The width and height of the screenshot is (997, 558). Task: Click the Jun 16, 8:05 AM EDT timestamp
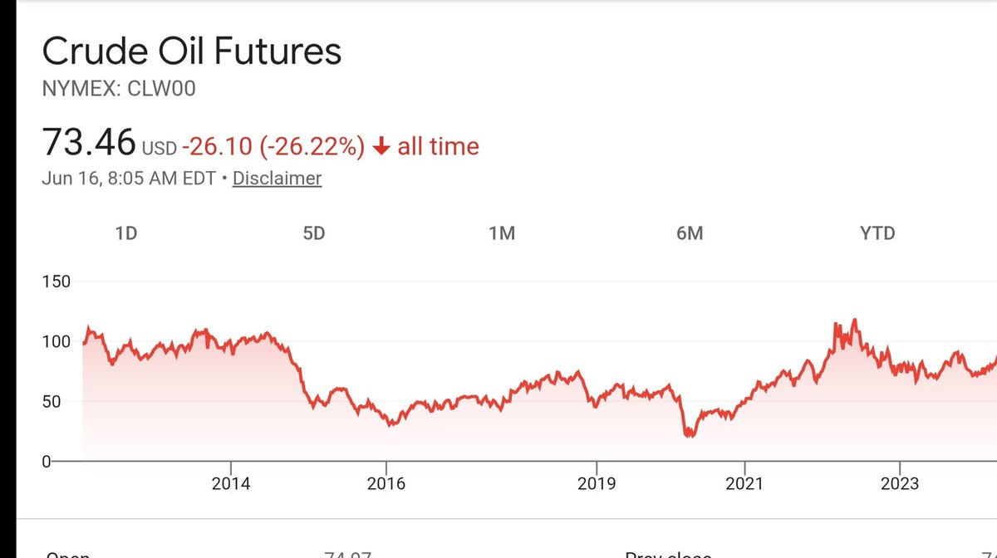[x=129, y=178]
